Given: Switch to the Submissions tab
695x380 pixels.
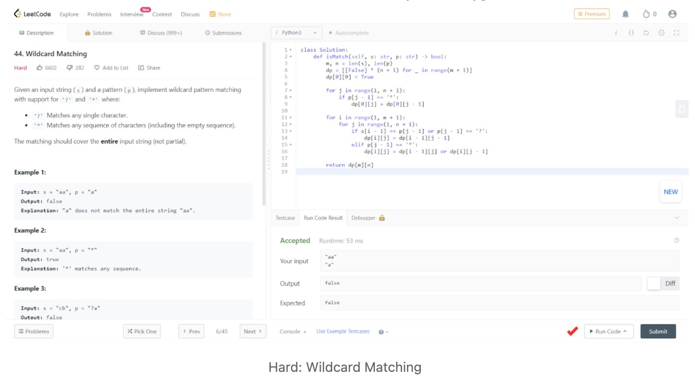Looking at the screenshot, I should click(223, 33).
